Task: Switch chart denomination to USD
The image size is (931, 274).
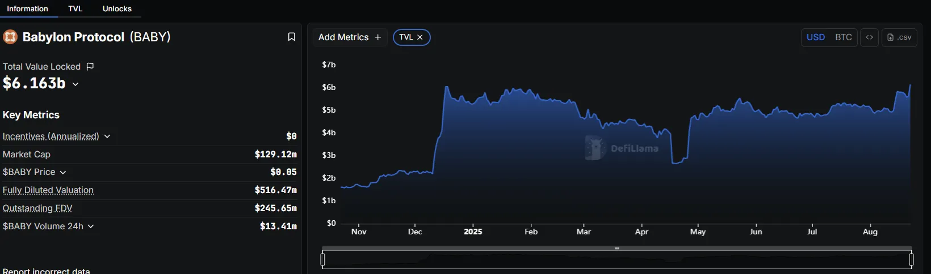Action: pos(816,37)
